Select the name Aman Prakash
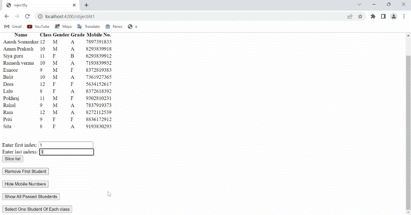 click(x=18, y=49)
